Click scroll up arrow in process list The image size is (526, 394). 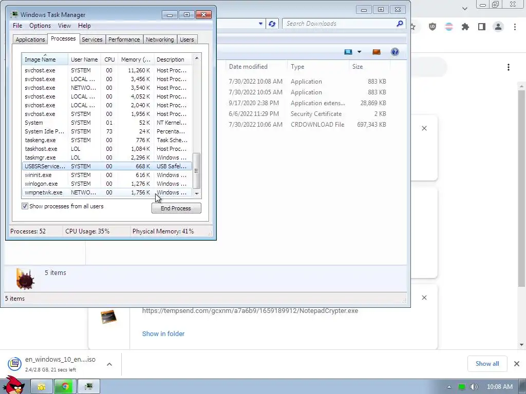197,58
